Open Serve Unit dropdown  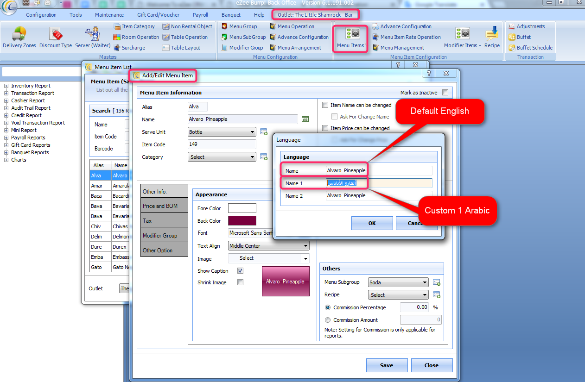[222, 132]
